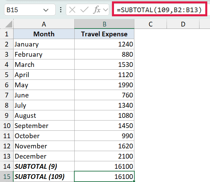Click the 760 expense cell
This screenshot has height=182, width=210.
(x=104, y=95)
